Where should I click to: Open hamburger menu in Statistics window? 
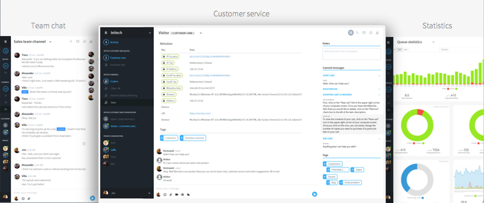[x=388, y=42]
